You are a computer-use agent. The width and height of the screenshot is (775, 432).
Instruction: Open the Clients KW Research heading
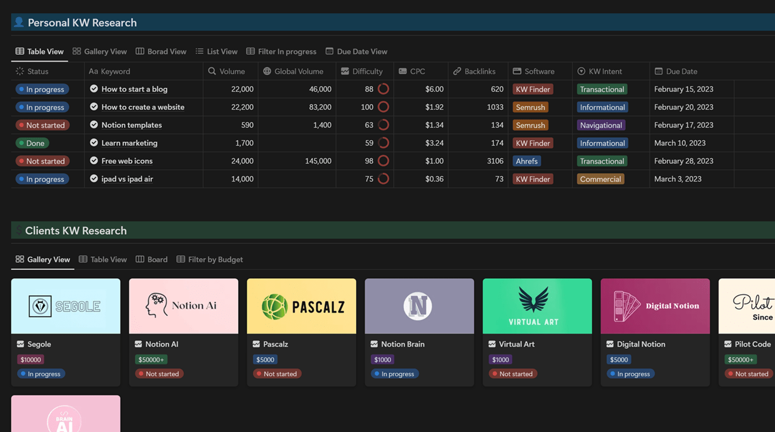click(x=76, y=230)
